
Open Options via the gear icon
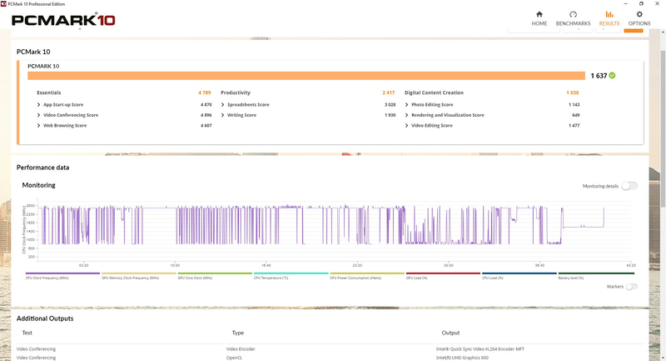tap(639, 15)
